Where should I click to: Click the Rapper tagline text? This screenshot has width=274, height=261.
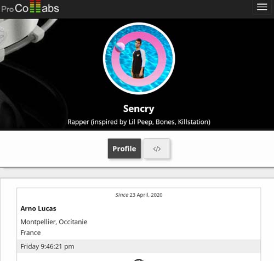pyautogui.click(x=139, y=122)
